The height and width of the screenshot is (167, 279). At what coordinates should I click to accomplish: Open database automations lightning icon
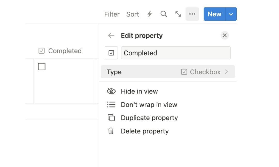tap(150, 14)
